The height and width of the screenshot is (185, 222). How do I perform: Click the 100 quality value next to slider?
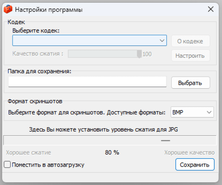click(147, 54)
